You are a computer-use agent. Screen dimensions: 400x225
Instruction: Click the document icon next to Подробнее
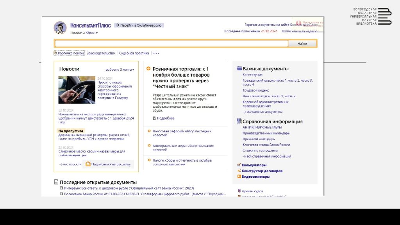point(154,118)
